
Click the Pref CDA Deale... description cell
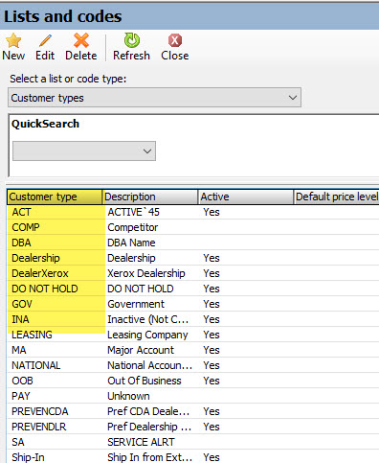coord(151,411)
